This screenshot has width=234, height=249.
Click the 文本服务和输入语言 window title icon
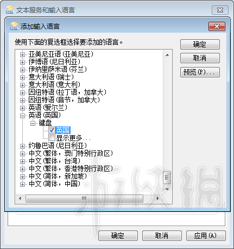[x=10, y=10]
